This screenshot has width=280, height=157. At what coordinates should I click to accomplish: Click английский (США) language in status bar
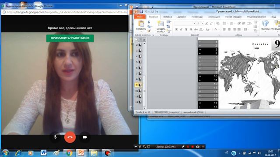coord(193,113)
